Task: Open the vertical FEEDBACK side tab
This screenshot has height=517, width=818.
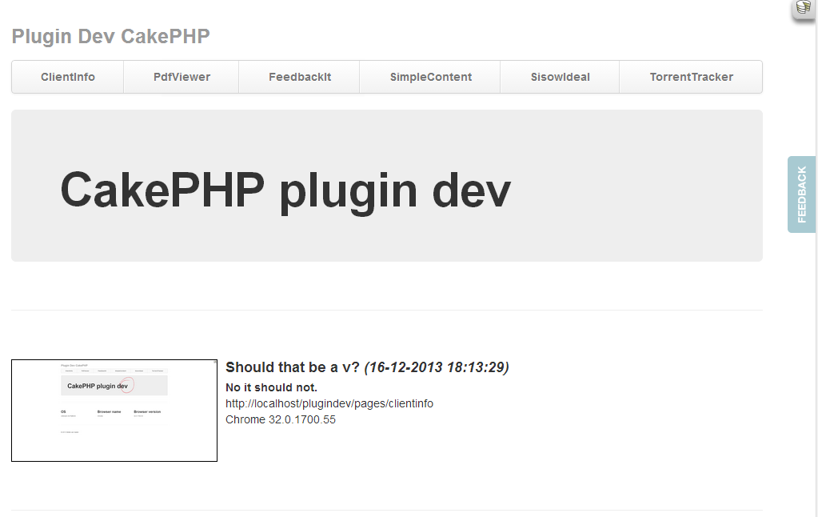Action: tap(802, 194)
